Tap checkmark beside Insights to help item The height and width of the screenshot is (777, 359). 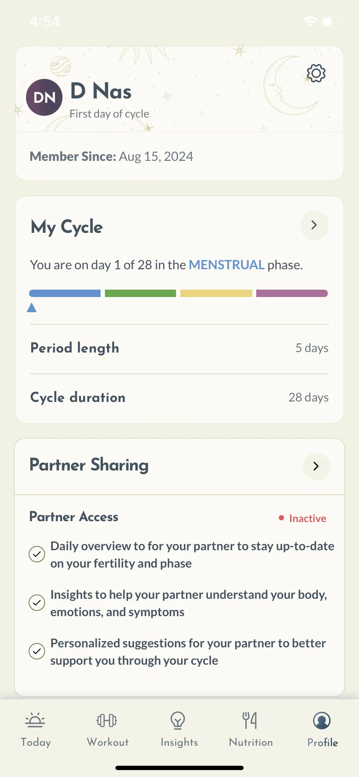pyautogui.click(x=37, y=603)
